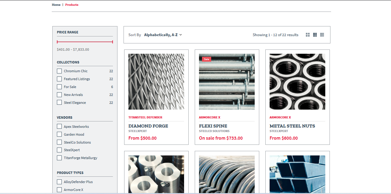Click the Collections heading
Screen dimensions: 391x194
[x=68, y=62]
